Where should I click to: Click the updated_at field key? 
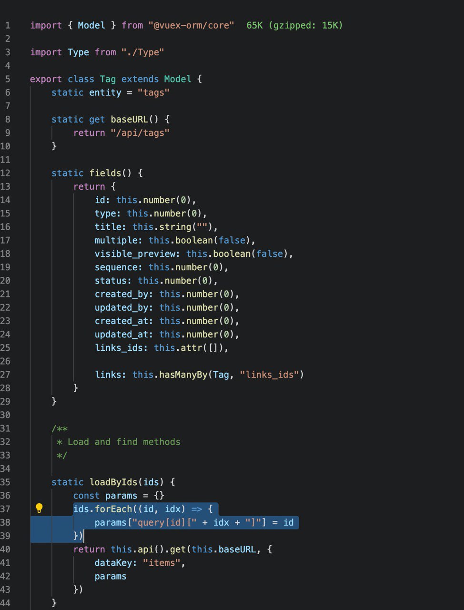click(124, 334)
